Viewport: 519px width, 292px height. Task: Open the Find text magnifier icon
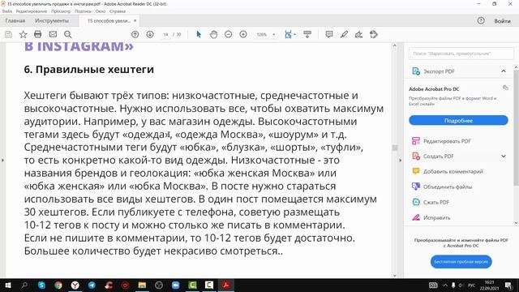click(x=68, y=34)
